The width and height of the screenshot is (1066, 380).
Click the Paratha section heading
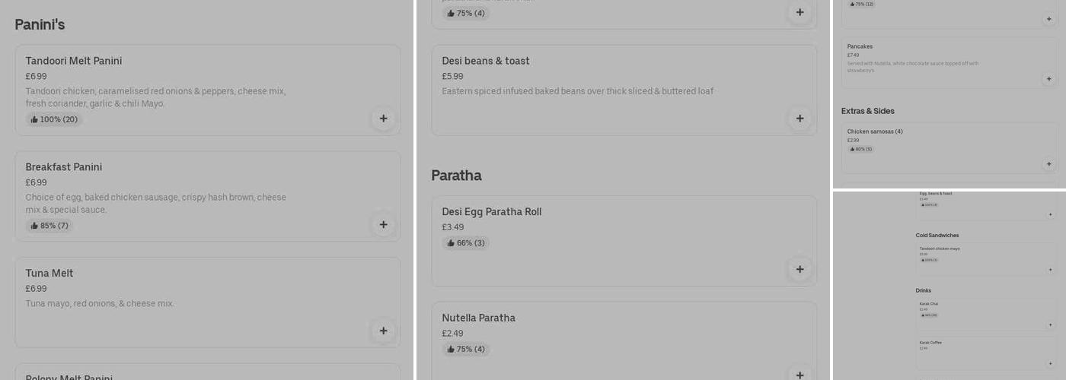click(456, 176)
